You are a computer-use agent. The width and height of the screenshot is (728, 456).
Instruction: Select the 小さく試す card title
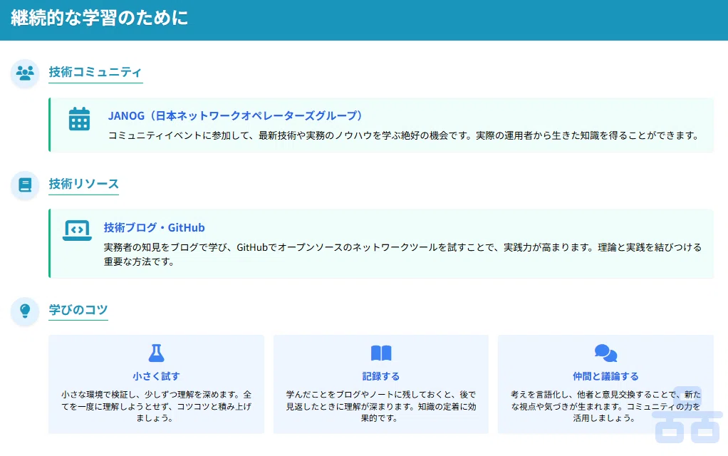coord(156,376)
